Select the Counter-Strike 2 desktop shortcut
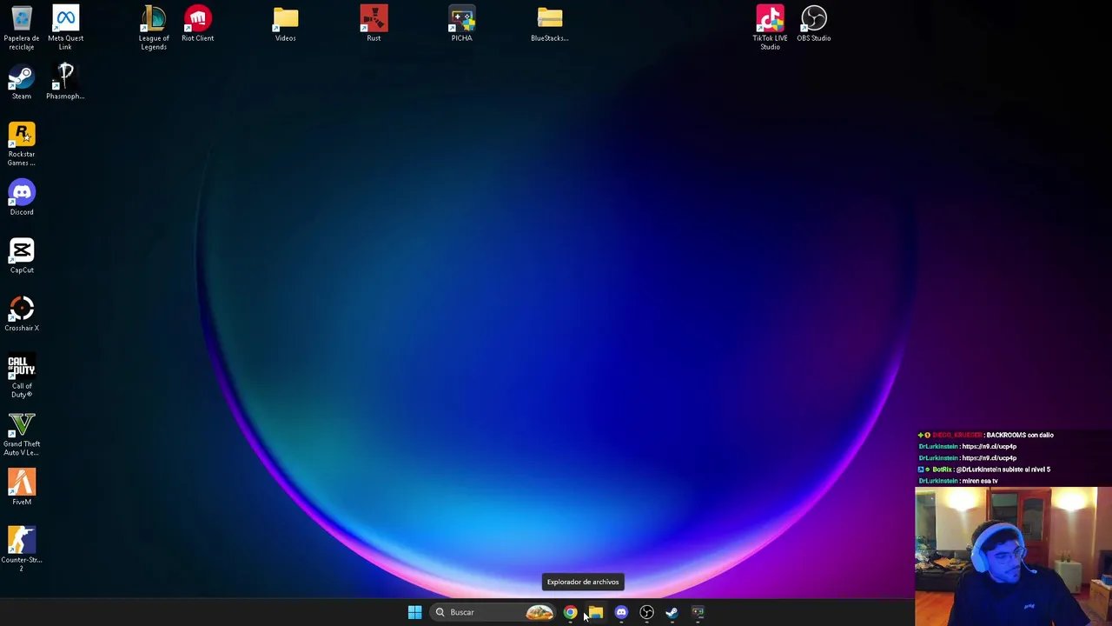 click(x=22, y=549)
